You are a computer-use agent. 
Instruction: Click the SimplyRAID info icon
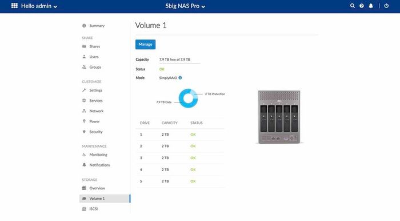(x=180, y=78)
